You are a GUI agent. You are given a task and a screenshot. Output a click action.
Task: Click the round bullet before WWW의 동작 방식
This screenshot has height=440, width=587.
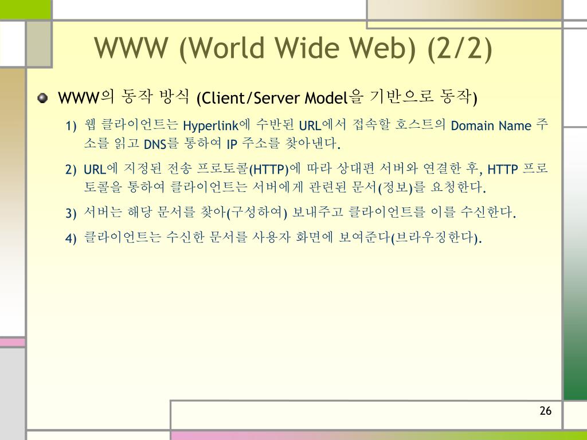42,97
